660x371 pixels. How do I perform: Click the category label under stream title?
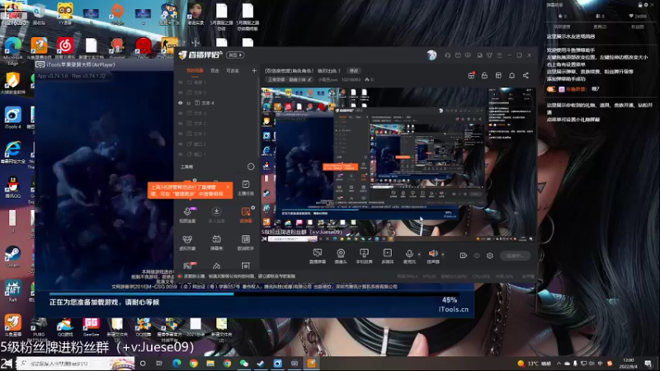[x=288, y=79]
